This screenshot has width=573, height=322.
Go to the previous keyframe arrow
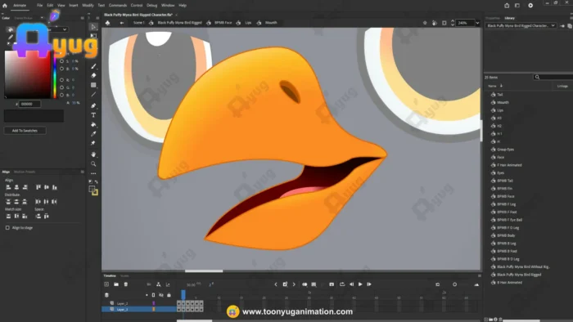pos(276,284)
